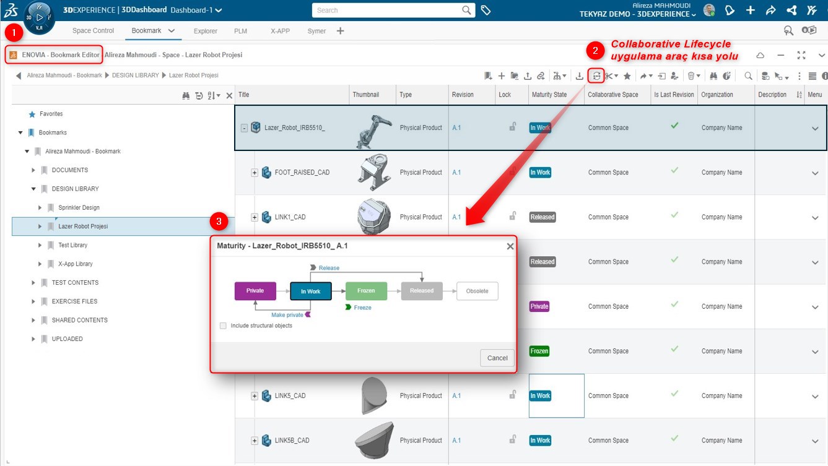Collapse the DESIGN LIBRARY tree arrow
The height and width of the screenshot is (466, 828).
pyautogui.click(x=33, y=189)
